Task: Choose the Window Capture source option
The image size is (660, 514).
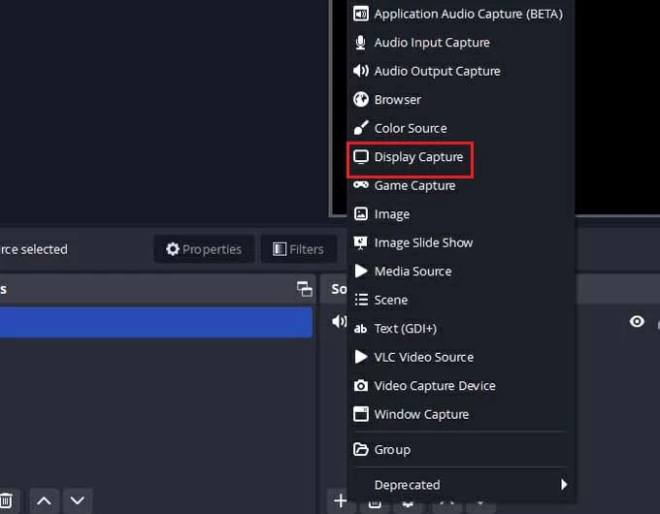Action: coord(421,414)
